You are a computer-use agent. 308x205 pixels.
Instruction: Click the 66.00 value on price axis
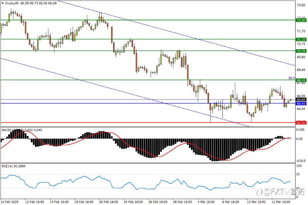coord(301,109)
